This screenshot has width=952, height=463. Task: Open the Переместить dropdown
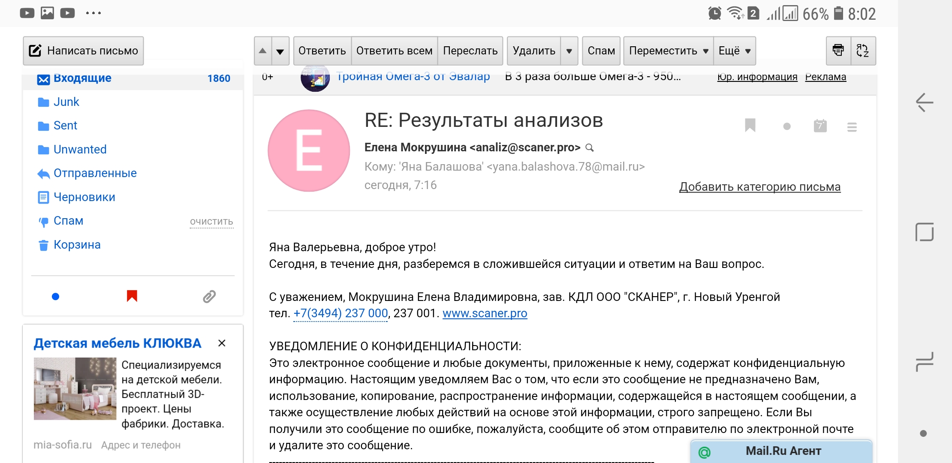(668, 51)
